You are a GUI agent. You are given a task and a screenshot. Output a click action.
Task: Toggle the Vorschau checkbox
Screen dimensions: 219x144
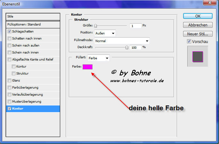tap(189, 41)
